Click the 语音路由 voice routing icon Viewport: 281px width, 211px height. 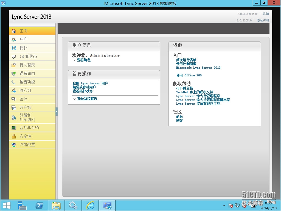(x=14, y=74)
